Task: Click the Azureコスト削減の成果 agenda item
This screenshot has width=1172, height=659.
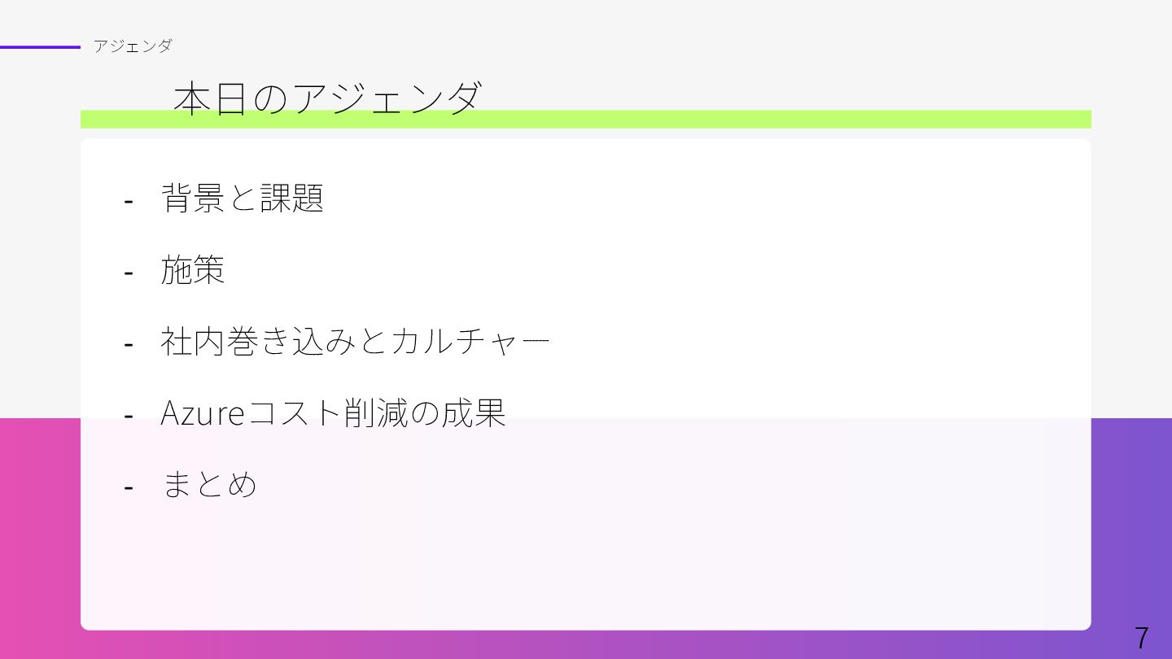Action: click(333, 413)
